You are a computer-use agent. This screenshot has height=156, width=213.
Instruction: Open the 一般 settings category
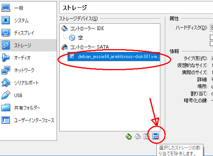(x=28, y=8)
